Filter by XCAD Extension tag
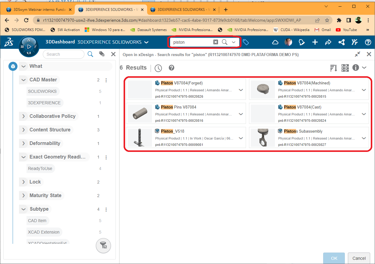The height and width of the screenshot is (264, 375). coord(44,232)
